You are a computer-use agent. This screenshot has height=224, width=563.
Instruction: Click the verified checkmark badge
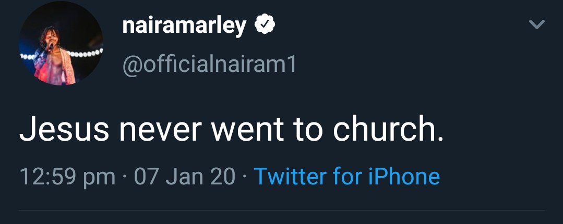265,25
